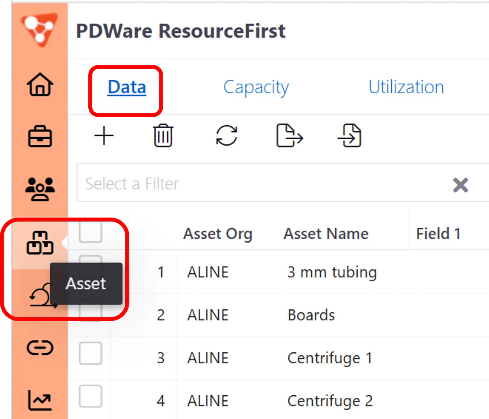Select the 3 mm tubing cell
489x419 pixels.
click(332, 272)
